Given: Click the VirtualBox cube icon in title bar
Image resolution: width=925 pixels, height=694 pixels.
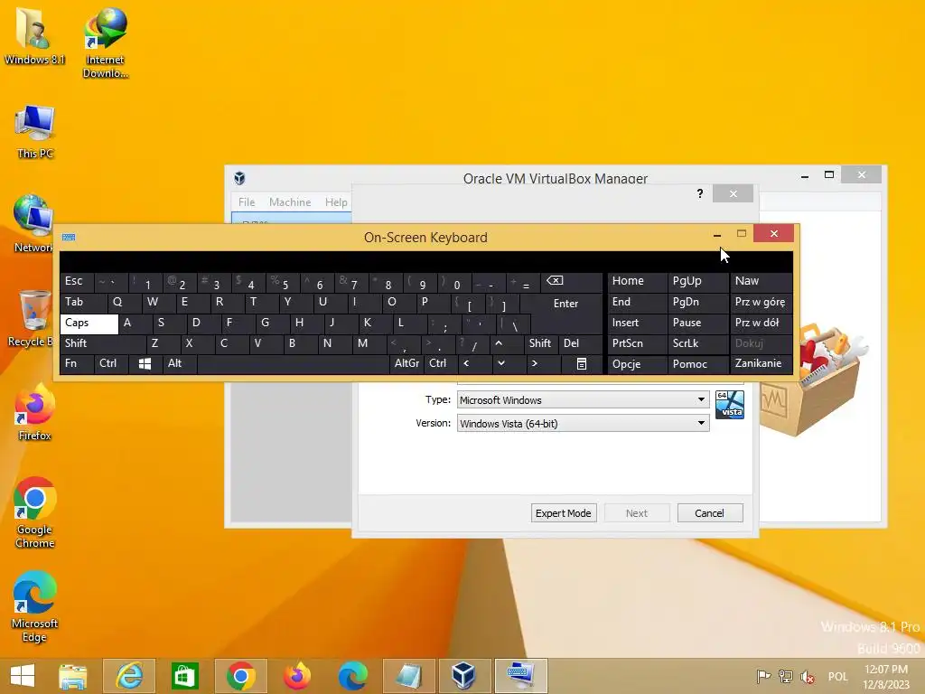Looking at the screenshot, I should tap(239, 178).
